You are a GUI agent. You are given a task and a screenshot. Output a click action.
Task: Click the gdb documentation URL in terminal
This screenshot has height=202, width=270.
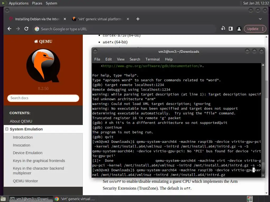(151, 66)
